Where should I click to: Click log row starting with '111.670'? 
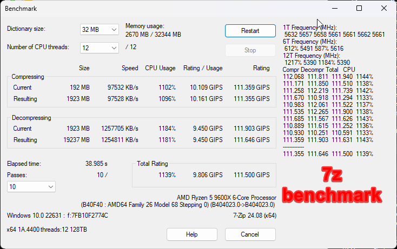[x=328, y=98]
